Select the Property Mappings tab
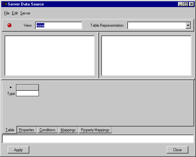The image size is (196, 157). point(95,130)
